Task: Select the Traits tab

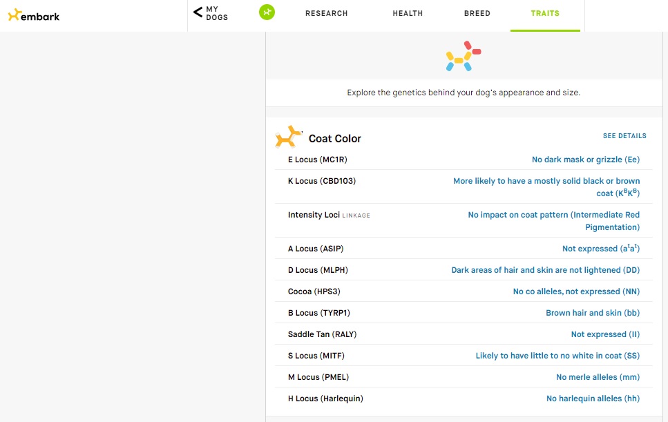Action: (545, 13)
